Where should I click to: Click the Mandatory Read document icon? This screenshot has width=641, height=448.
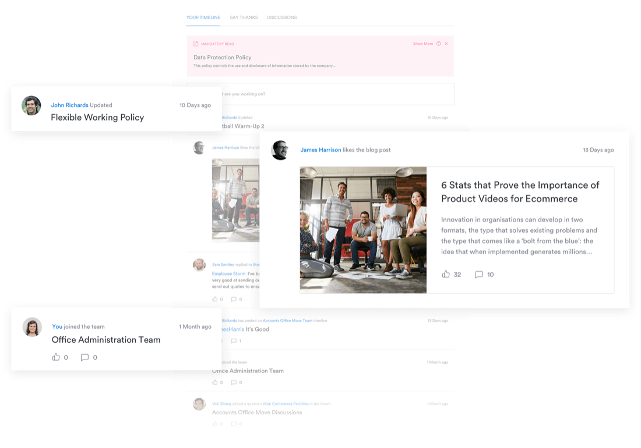196,44
